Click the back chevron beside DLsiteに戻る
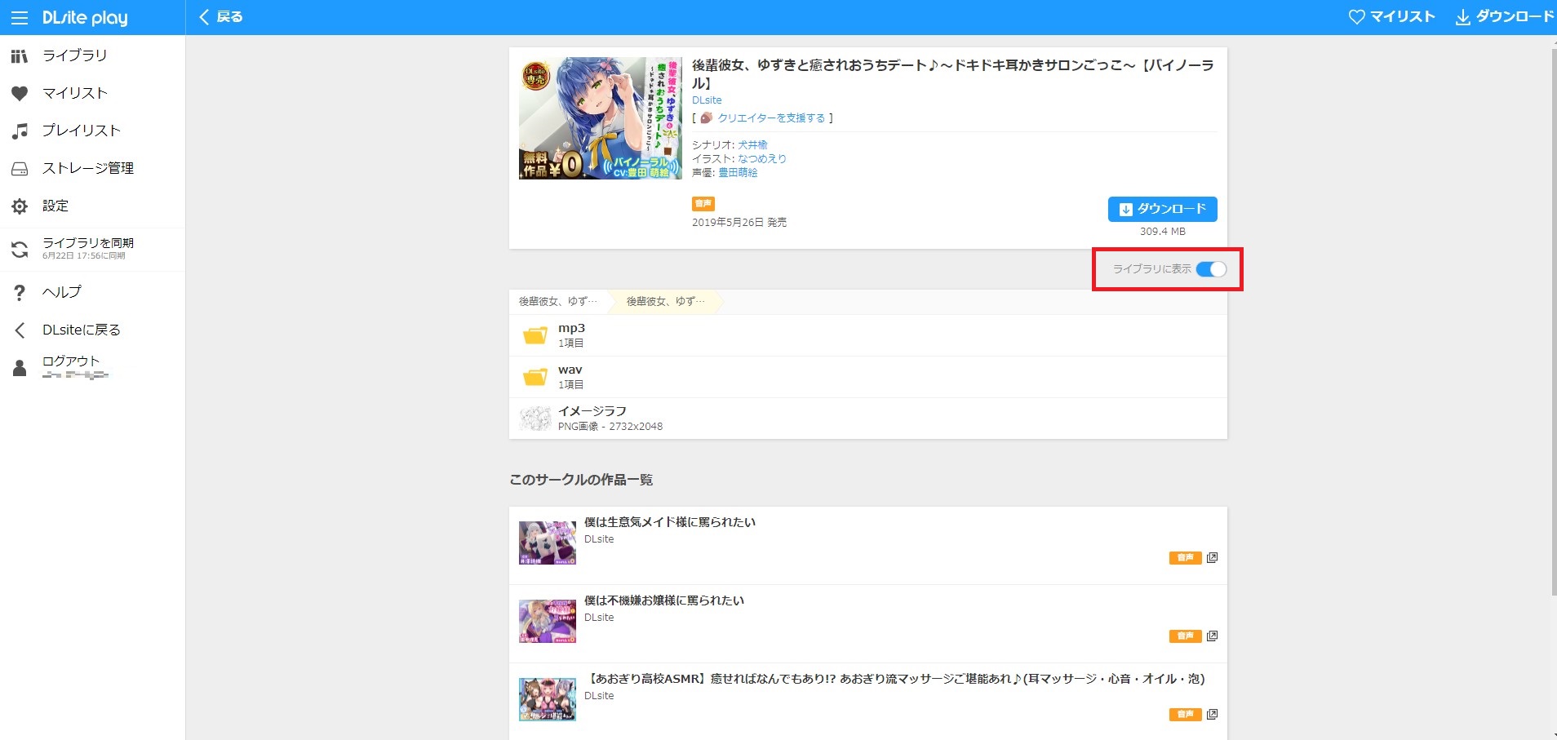1557x740 pixels. [20, 330]
